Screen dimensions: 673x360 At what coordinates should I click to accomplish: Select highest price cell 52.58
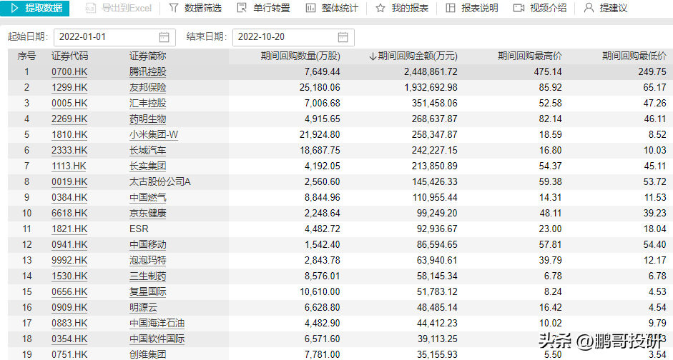click(x=550, y=104)
